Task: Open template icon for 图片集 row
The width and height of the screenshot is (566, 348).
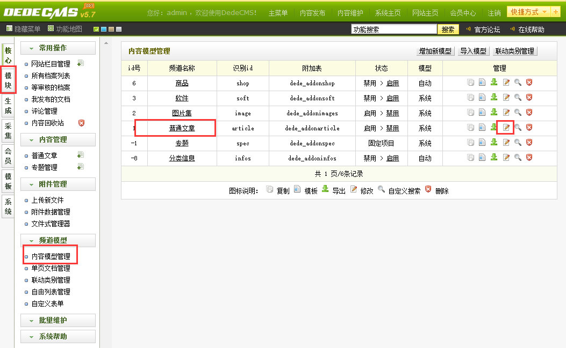Action: click(482, 113)
